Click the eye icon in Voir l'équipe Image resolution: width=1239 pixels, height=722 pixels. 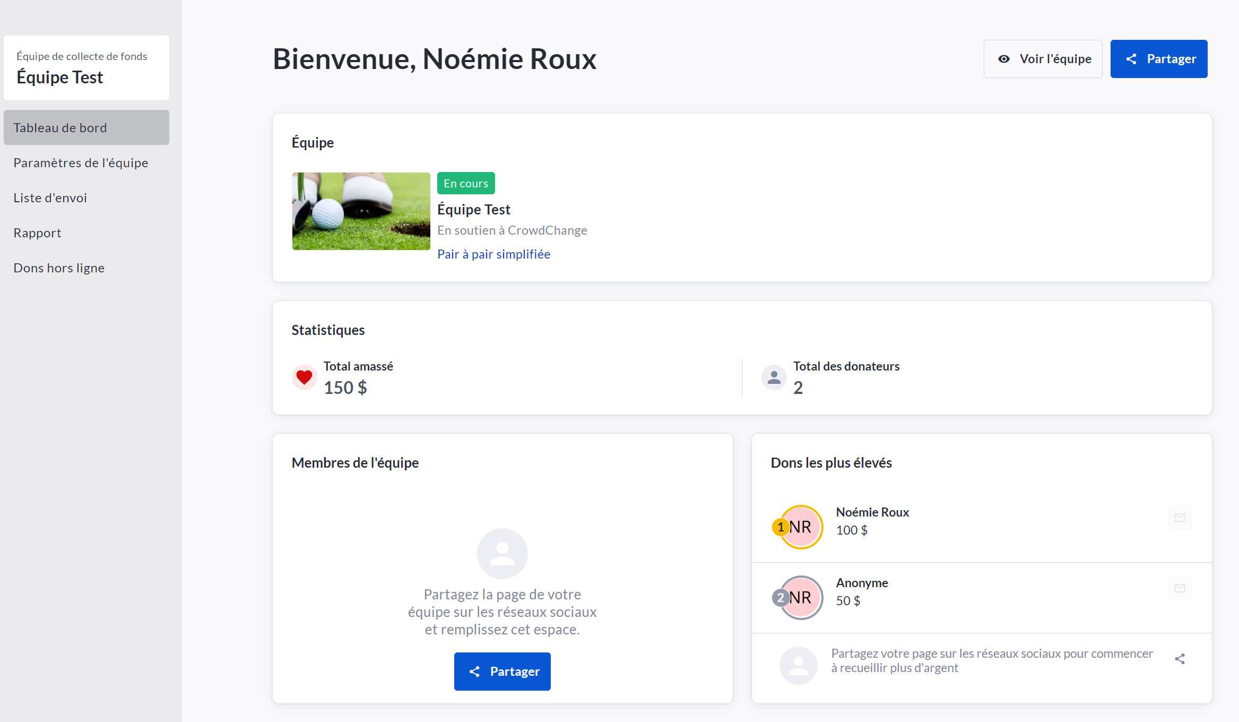click(1003, 59)
